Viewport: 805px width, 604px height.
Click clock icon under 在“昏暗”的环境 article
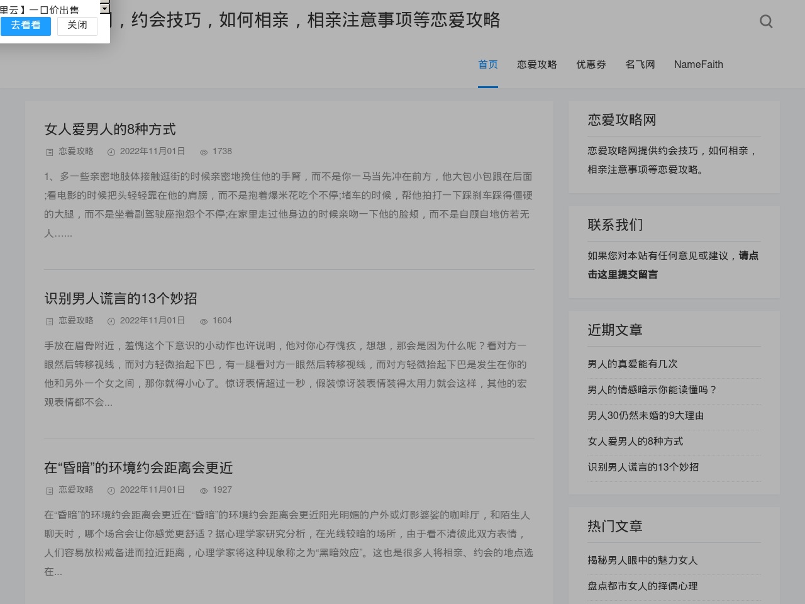pyautogui.click(x=111, y=491)
